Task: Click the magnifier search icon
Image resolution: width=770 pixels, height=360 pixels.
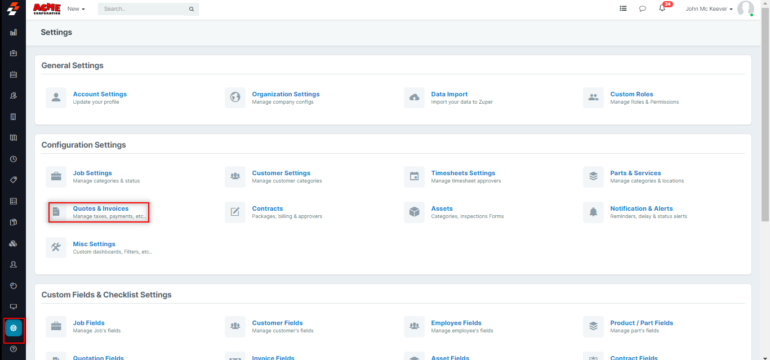Action: point(192,9)
